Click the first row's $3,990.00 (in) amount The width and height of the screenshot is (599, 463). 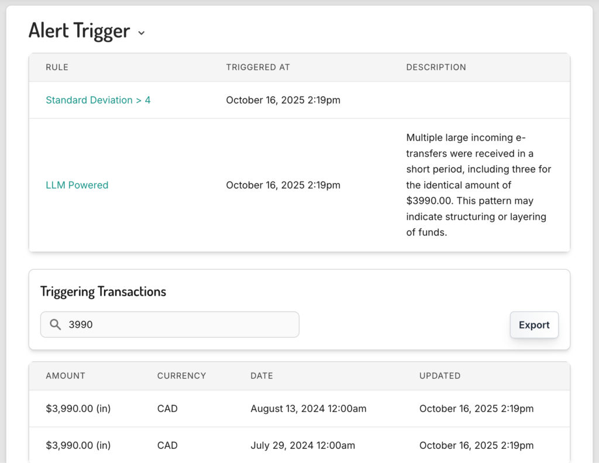click(78, 409)
